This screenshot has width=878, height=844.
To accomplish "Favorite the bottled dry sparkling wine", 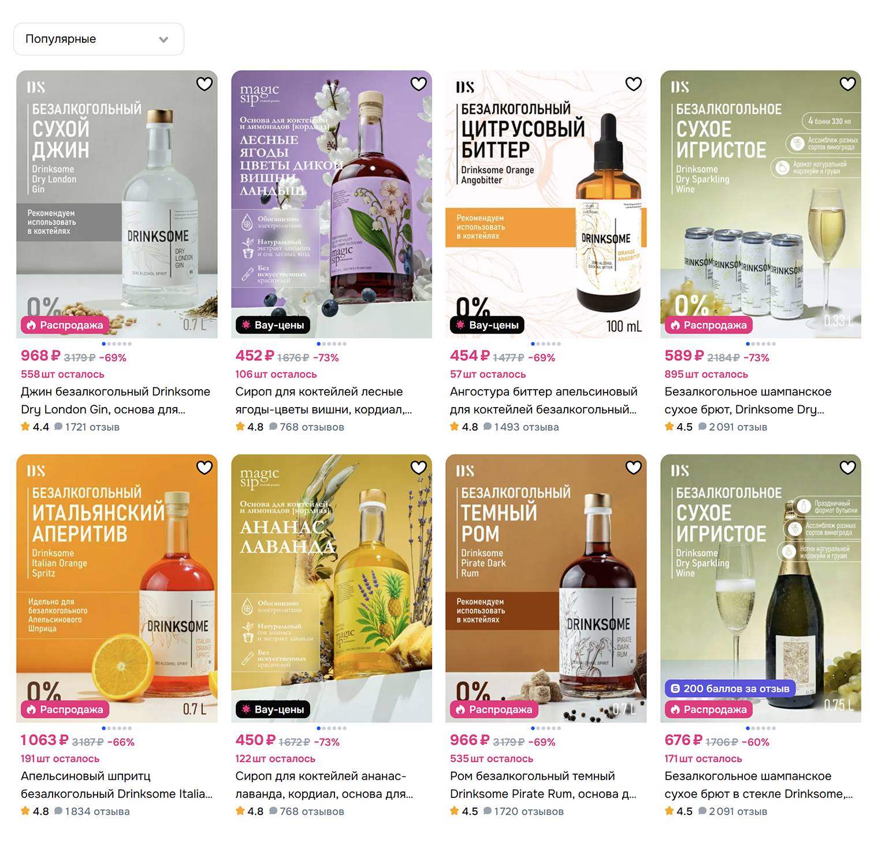I will pos(848,468).
